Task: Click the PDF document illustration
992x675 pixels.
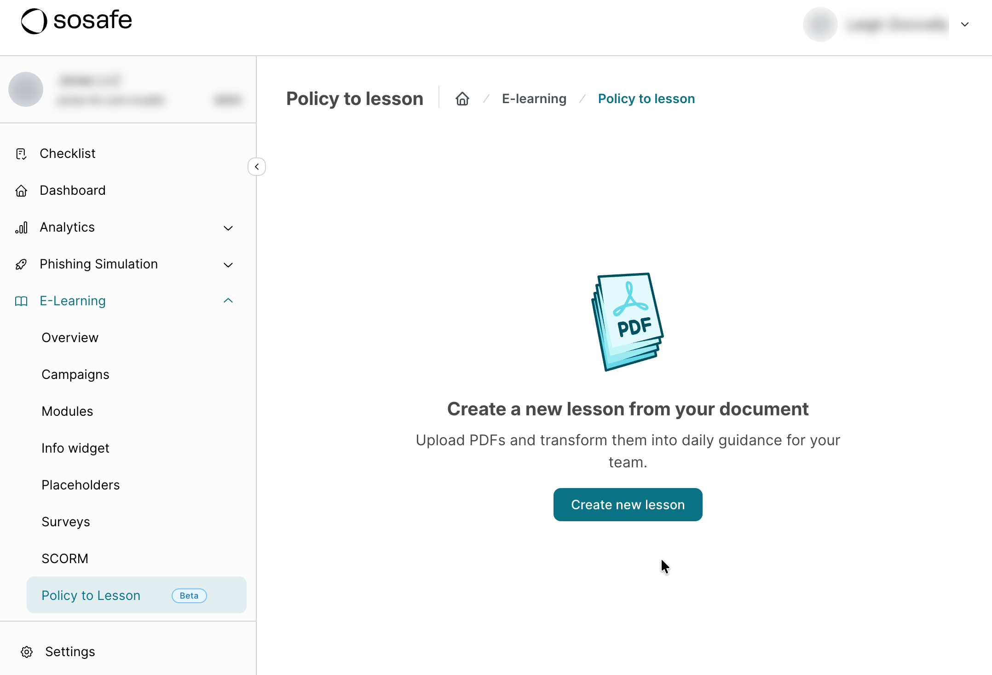Action: coord(628,321)
